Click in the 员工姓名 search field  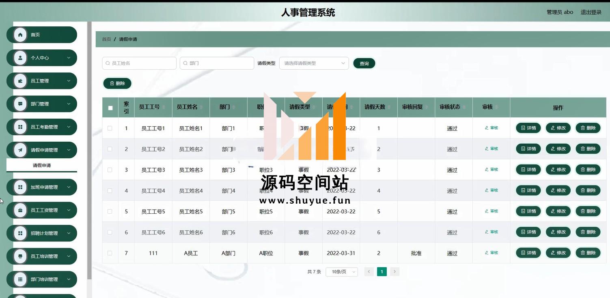(x=139, y=63)
